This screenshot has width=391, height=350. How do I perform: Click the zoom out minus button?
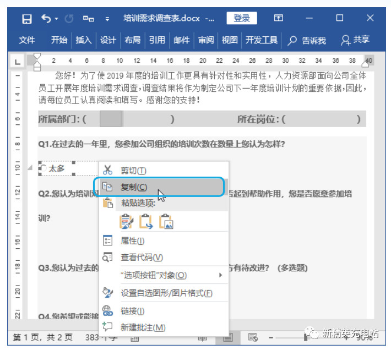pos(271,338)
